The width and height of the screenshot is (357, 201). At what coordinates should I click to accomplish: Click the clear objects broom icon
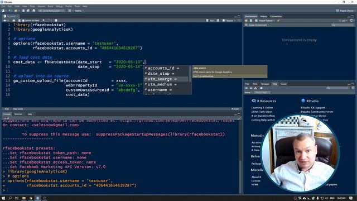pyautogui.click(x=278, y=21)
